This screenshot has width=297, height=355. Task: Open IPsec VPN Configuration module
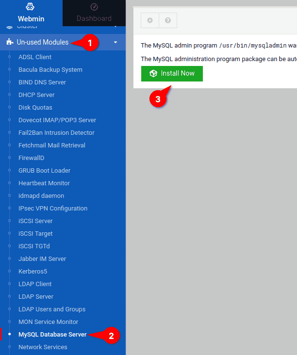53,208
